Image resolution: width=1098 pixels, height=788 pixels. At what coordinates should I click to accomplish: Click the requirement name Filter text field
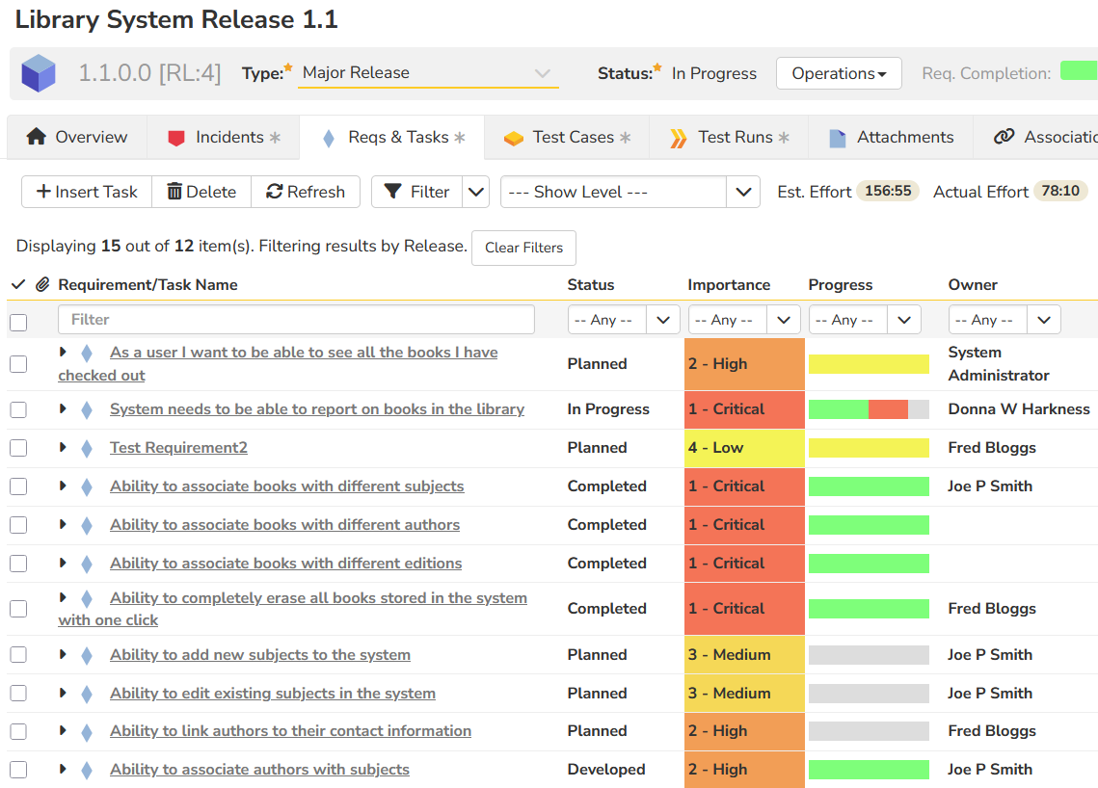coord(296,320)
